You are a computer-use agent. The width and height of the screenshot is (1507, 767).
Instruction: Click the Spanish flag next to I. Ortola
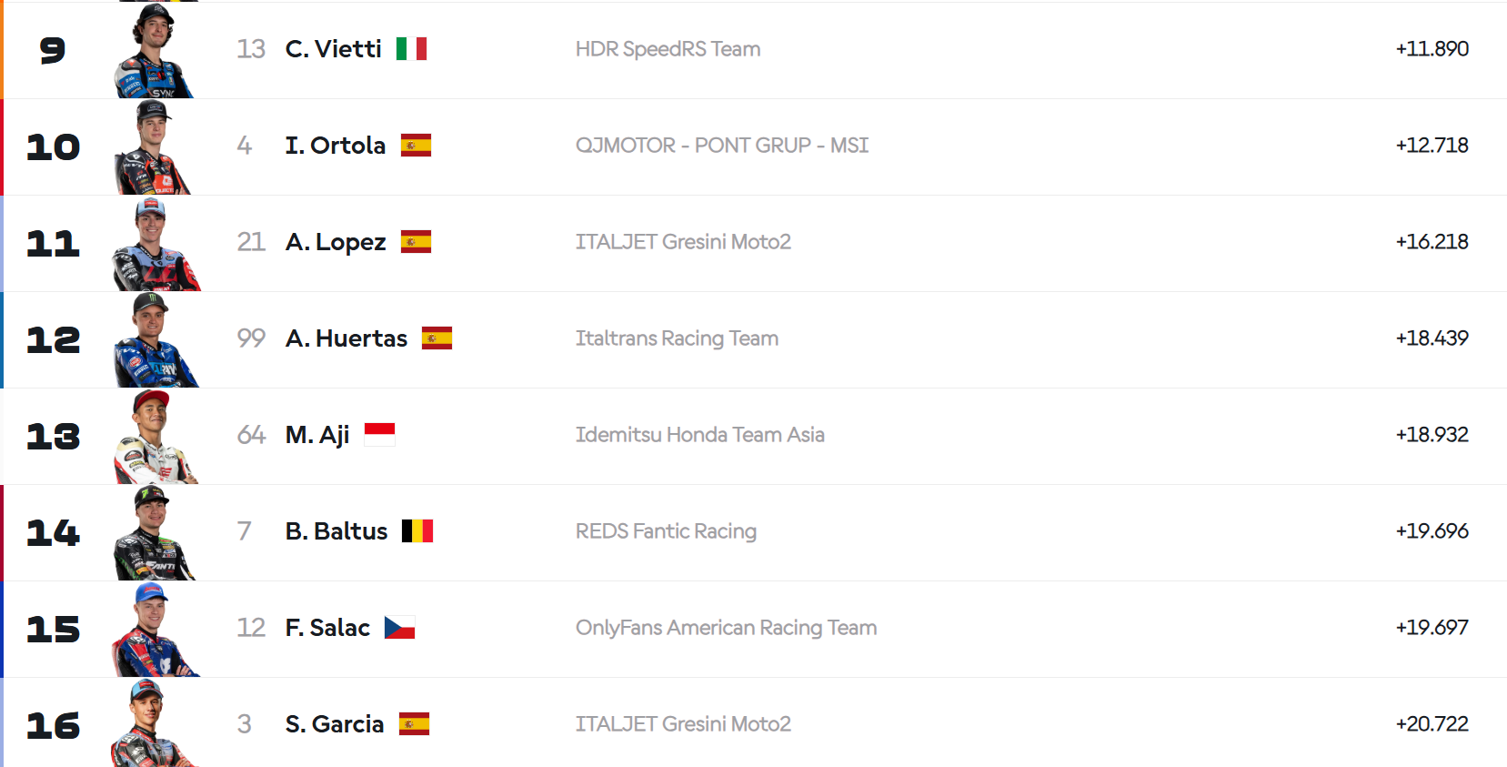(x=416, y=146)
